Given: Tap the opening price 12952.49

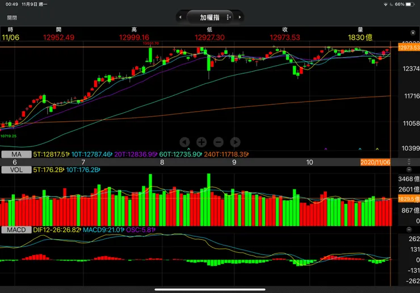Looking at the screenshot, I should click(58, 37).
